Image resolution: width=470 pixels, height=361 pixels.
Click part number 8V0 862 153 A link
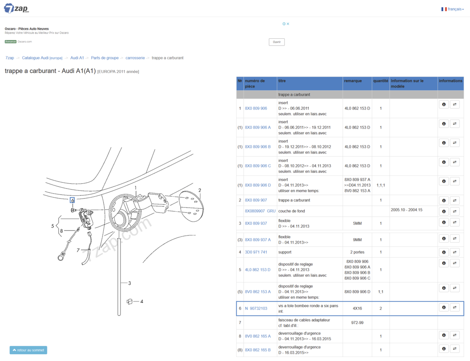pos(258,292)
